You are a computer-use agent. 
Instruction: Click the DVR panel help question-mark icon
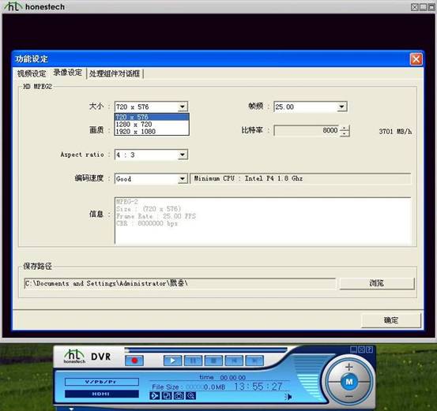[x=369, y=349]
